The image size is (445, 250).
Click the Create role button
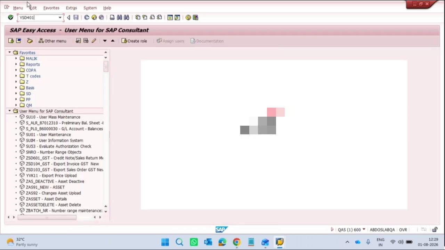point(134,41)
